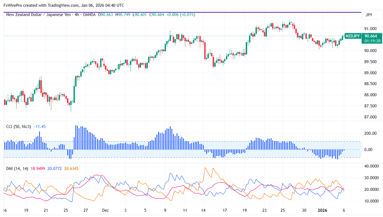Click the Dec label on the time axis

(105, 210)
